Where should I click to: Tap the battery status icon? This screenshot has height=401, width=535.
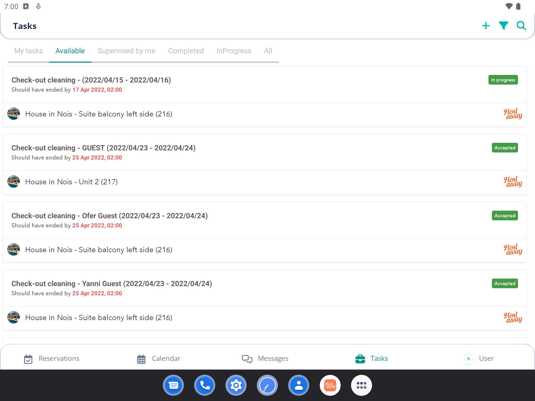519,6
